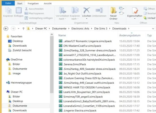Click the forward navigation arrow

coord(13,29)
